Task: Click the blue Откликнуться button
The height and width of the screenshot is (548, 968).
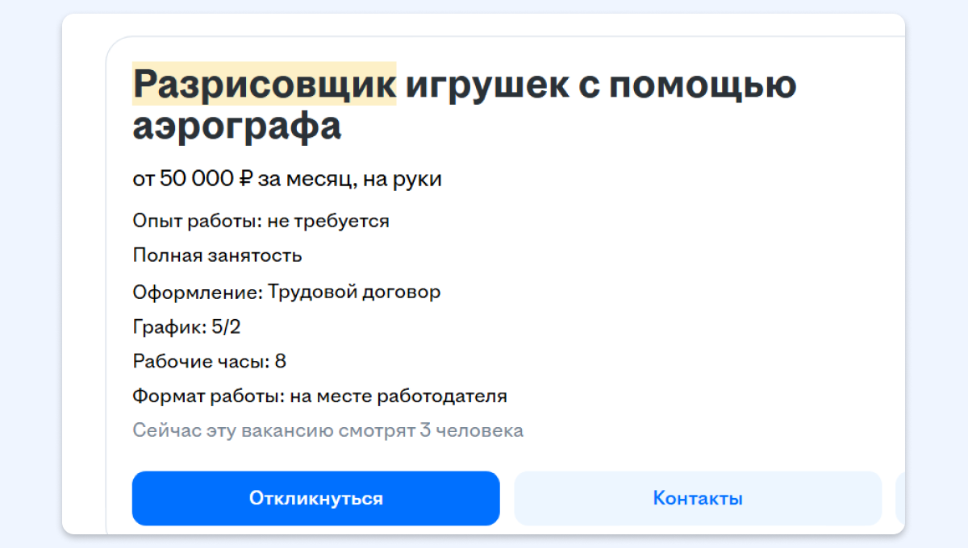Action: (315, 498)
